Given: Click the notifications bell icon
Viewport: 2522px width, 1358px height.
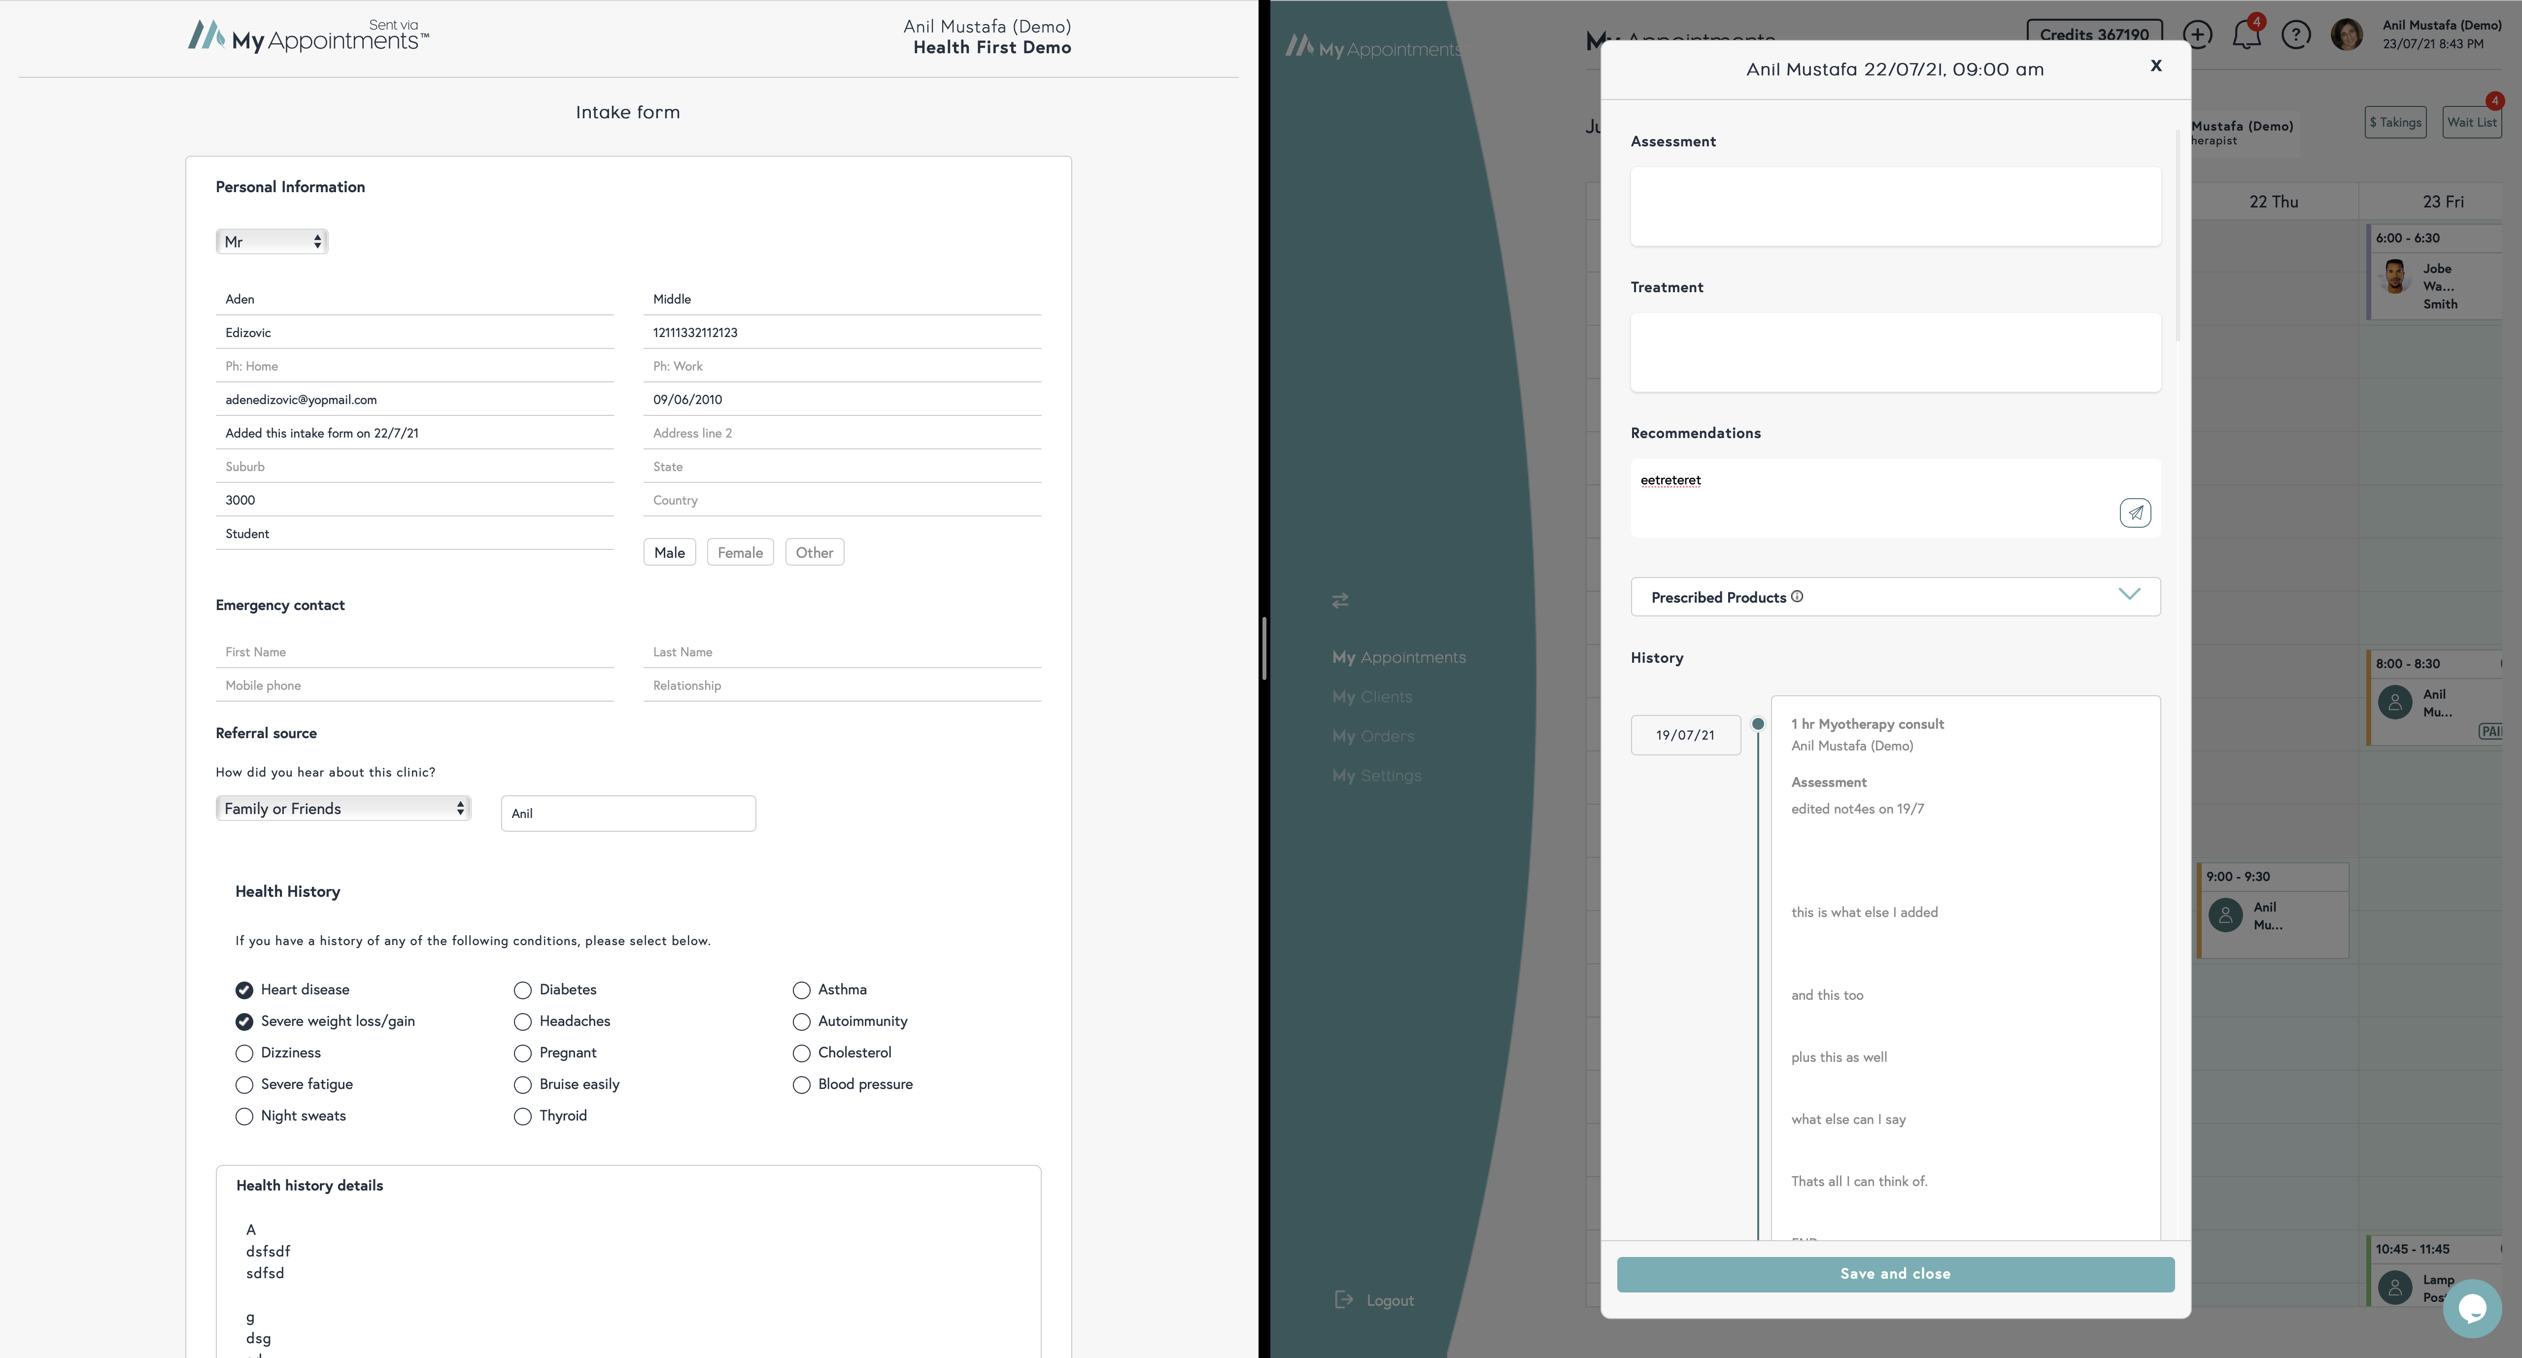Looking at the screenshot, I should [x=2246, y=35].
